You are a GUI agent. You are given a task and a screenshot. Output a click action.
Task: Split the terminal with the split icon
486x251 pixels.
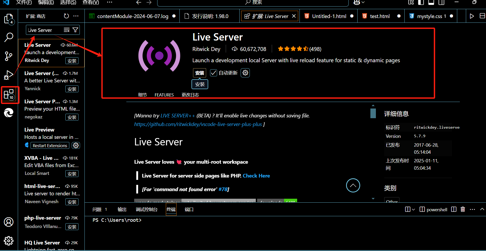coord(454,209)
